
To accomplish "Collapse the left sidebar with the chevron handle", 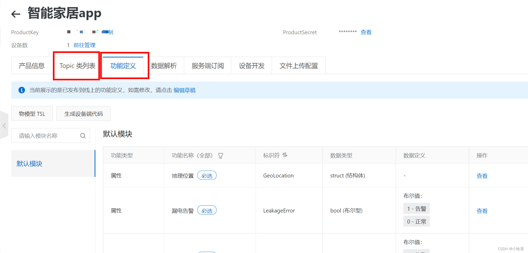I will click(x=4, y=126).
